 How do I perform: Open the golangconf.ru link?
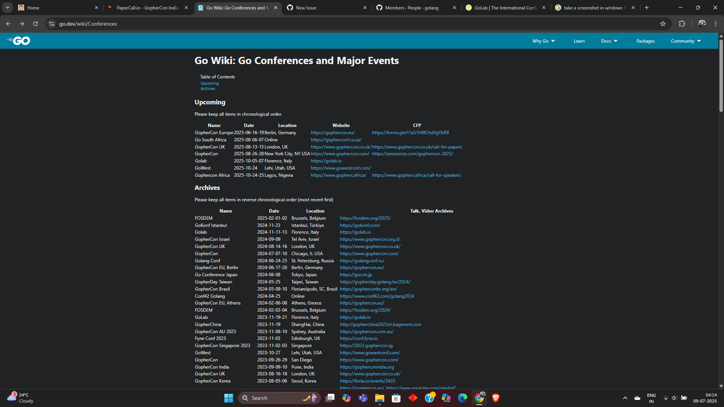362,261
